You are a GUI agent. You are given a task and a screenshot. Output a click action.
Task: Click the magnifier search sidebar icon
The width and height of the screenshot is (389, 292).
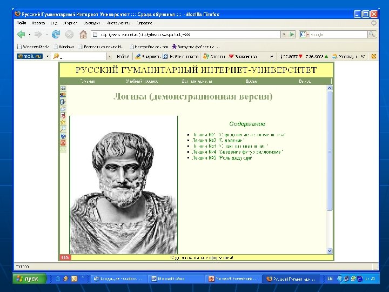63,129
